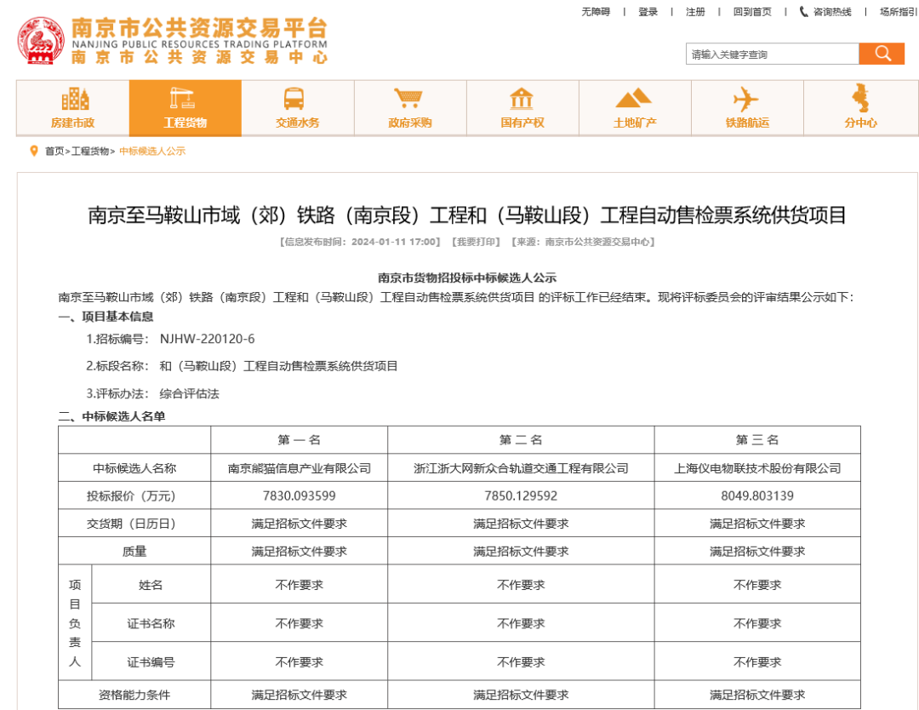Open 政府采购 shopping cart icon
919x710 pixels.
[409, 99]
